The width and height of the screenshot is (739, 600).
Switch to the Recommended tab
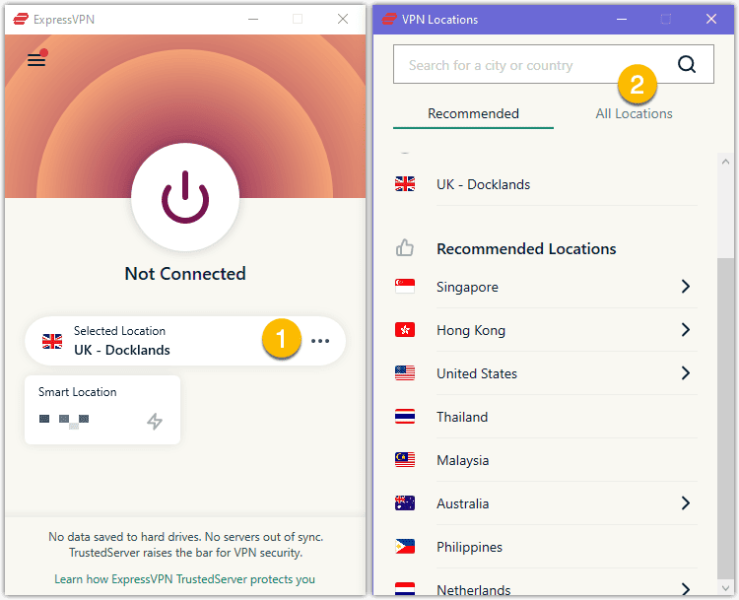click(473, 113)
